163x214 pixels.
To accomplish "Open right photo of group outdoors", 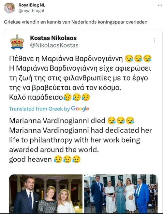I will point(121,194).
